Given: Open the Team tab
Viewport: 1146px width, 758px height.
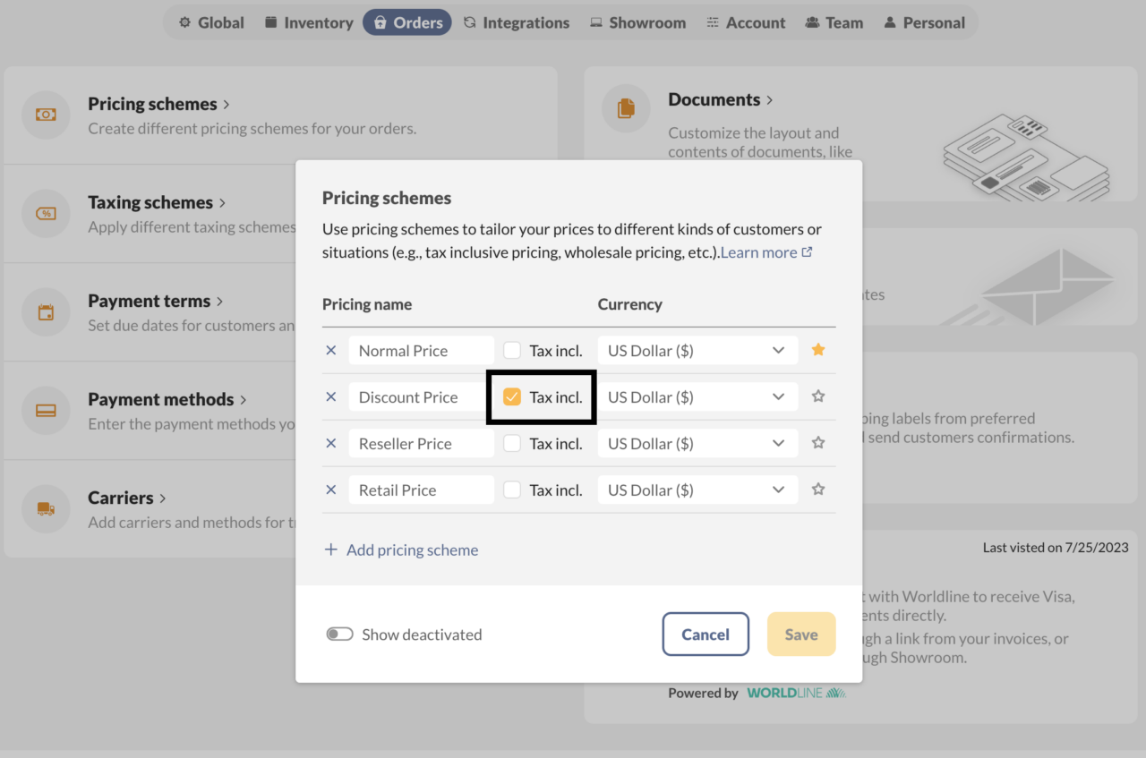Looking at the screenshot, I should 834,22.
